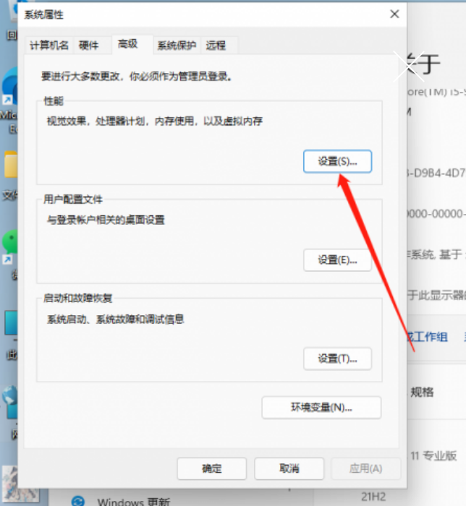Confirm with the 确定 button

point(211,468)
